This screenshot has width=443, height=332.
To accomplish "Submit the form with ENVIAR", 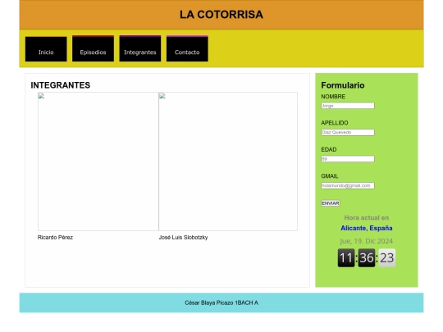I will click(331, 203).
